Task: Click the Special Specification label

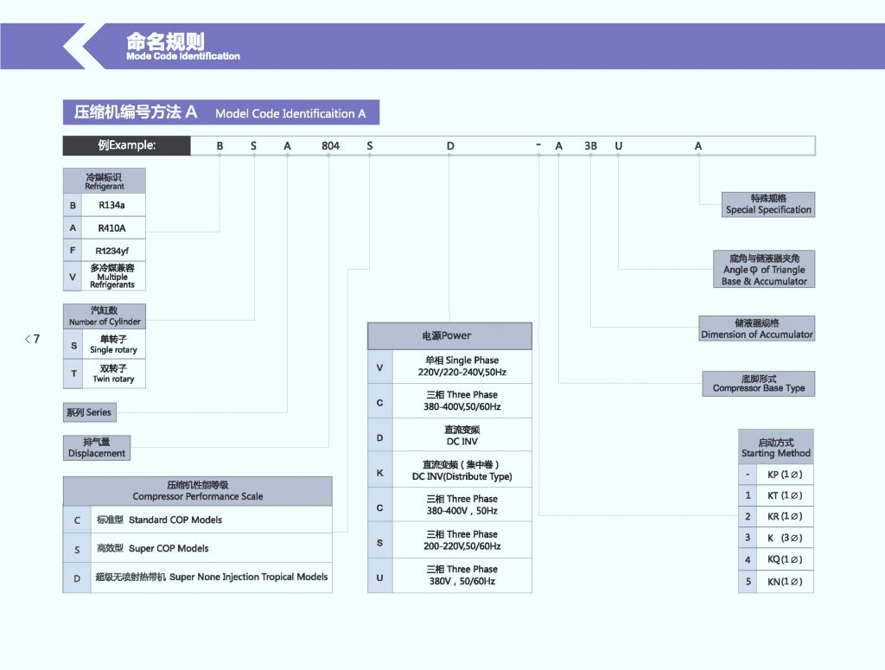Action: pyautogui.click(x=768, y=204)
